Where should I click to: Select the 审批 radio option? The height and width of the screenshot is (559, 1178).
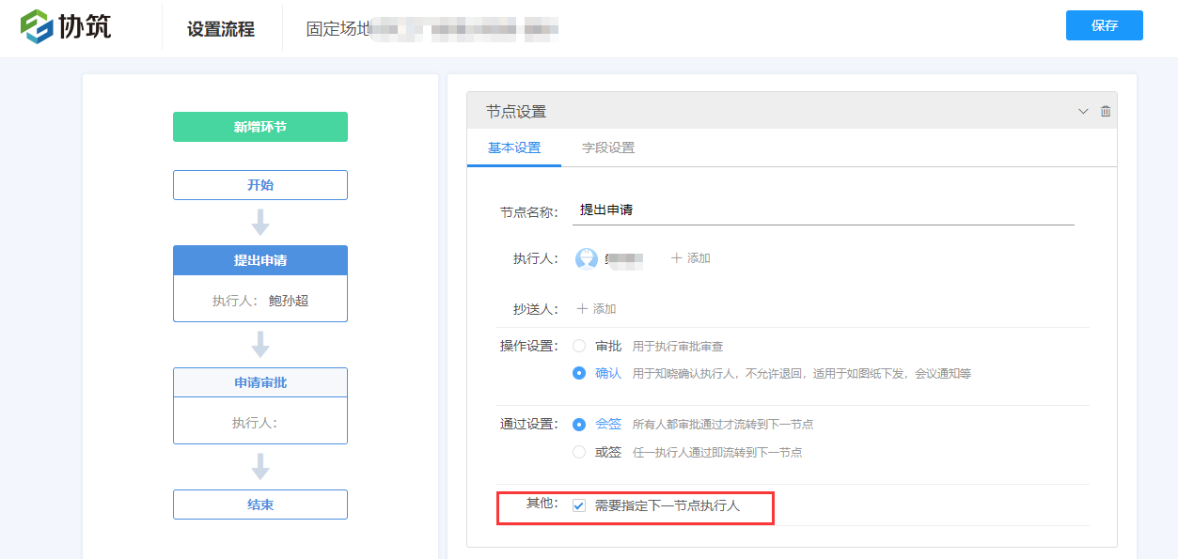click(x=578, y=346)
